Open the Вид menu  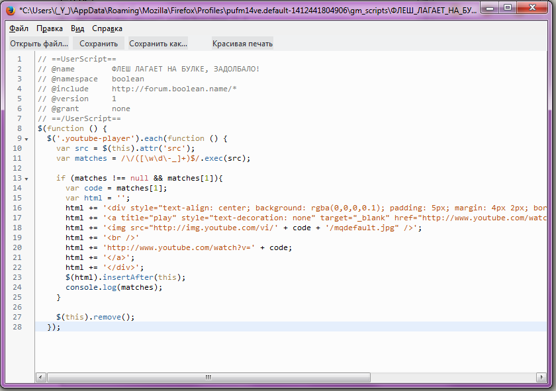coord(77,28)
